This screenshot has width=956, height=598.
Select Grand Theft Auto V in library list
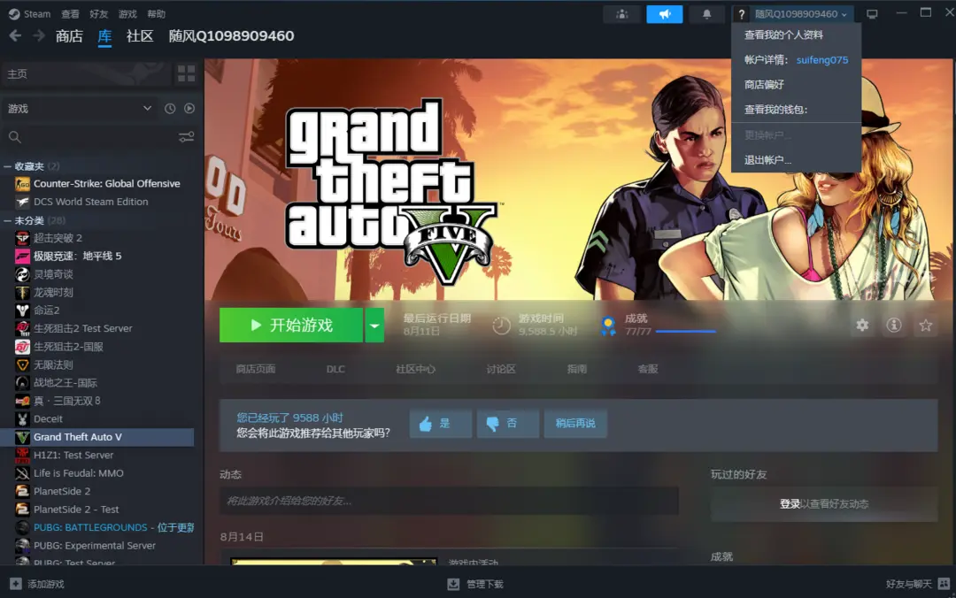coord(97,437)
